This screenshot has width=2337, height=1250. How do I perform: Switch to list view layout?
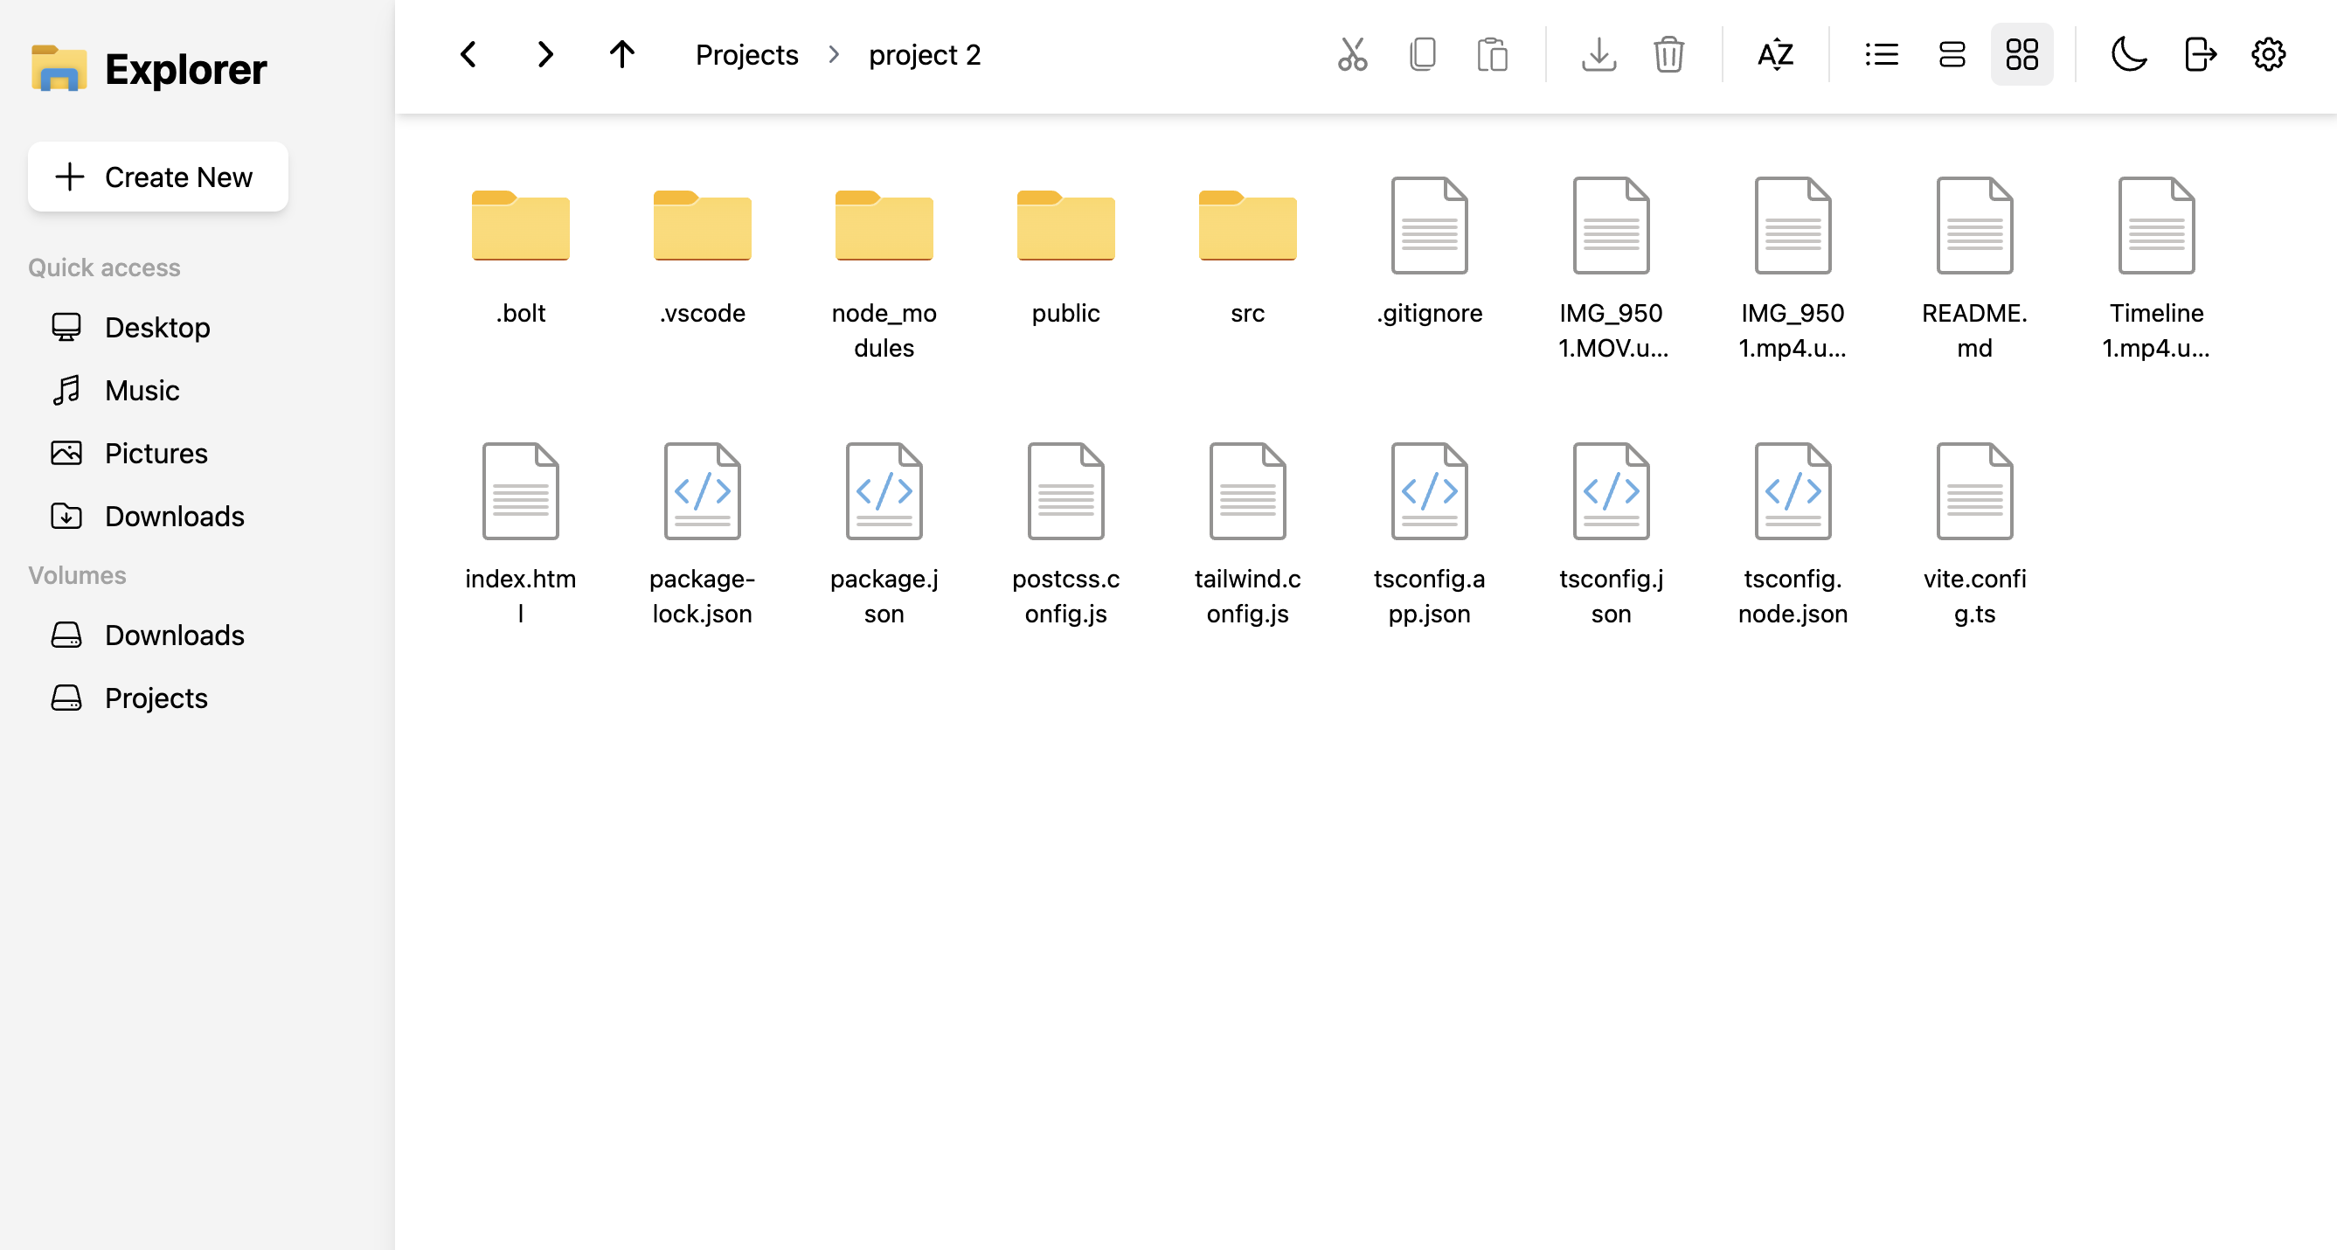1881,54
